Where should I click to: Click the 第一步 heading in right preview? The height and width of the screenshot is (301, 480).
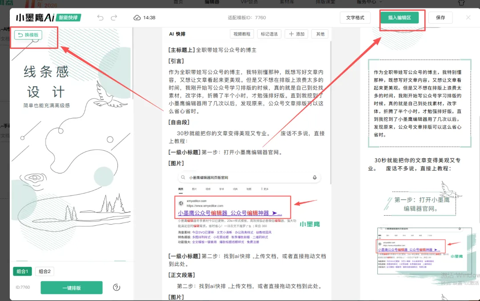tap(422, 204)
